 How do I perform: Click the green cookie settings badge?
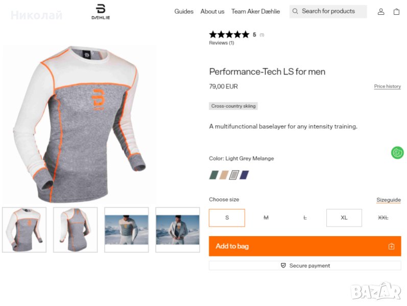(397, 152)
